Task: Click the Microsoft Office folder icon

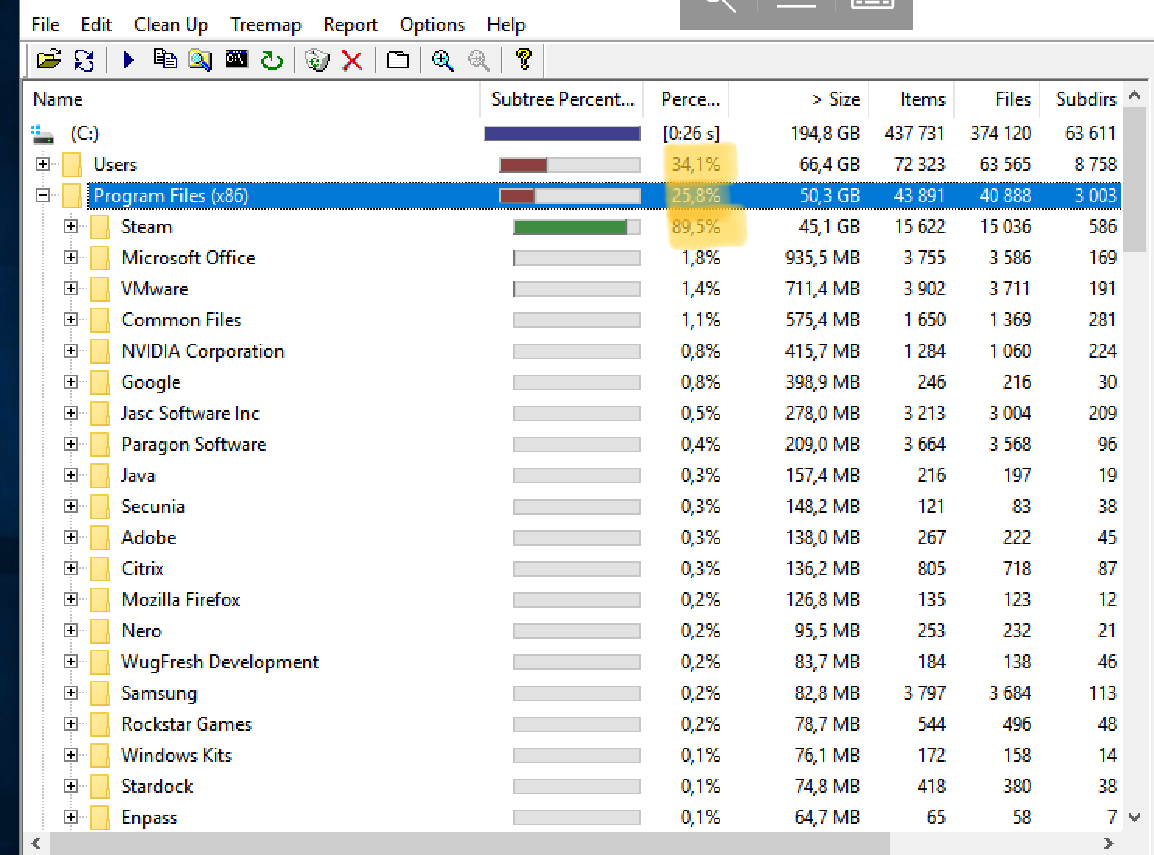Action: click(x=100, y=258)
